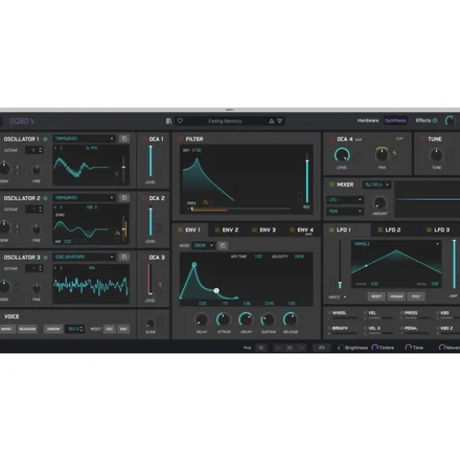Click the copy icon beside Oscillator 3 wave dropdown
The height and width of the screenshot is (461, 460).
point(124,257)
